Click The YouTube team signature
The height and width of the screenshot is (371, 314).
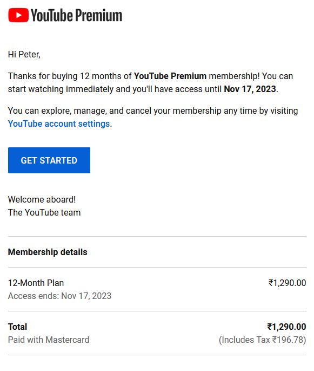(x=44, y=212)
